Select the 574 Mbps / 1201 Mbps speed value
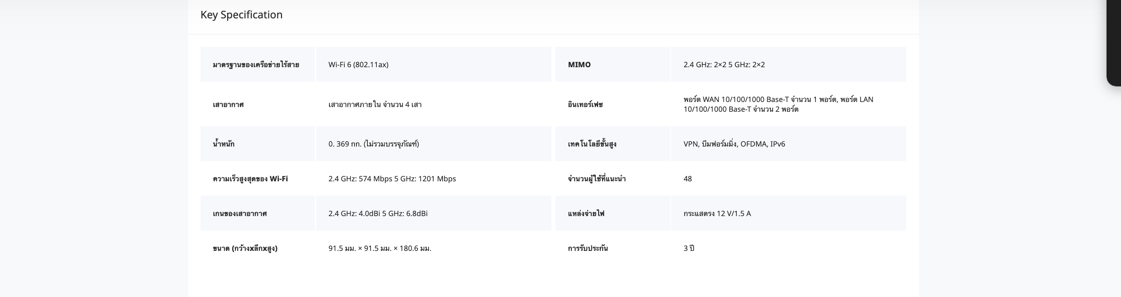The height and width of the screenshot is (297, 1121). (392, 179)
